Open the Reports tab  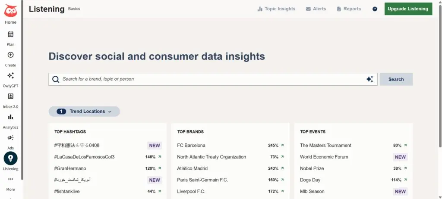tap(349, 9)
